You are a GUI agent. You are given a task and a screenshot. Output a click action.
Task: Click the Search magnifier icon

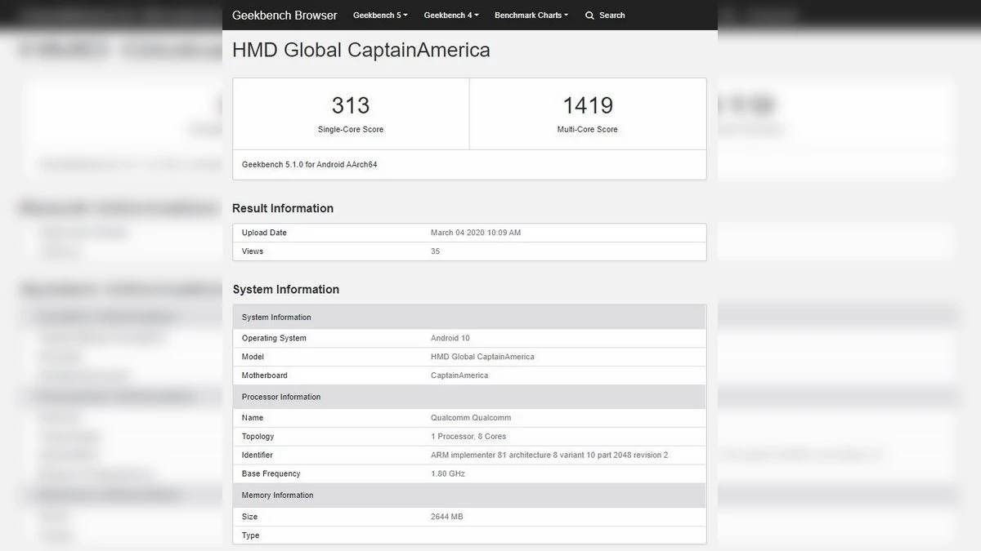coord(589,16)
